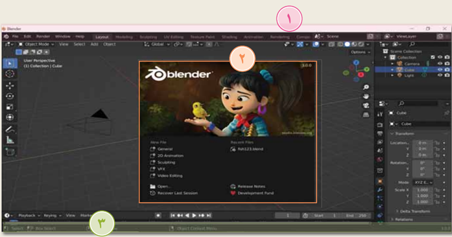The image size is (452, 237).
Task: Select the Scale tool
Action: (x=10, y=107)
